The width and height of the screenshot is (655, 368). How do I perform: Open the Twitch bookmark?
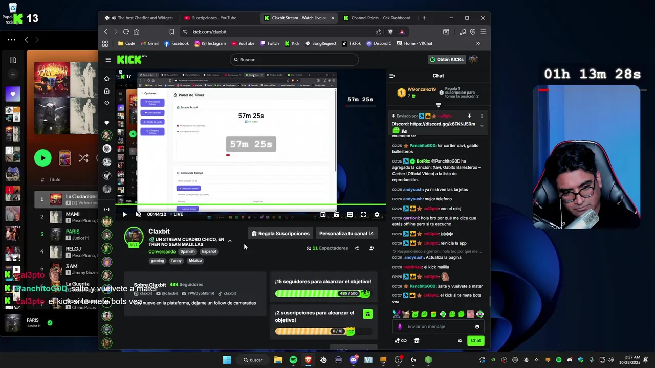270,44
